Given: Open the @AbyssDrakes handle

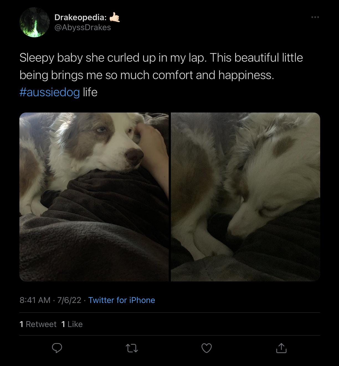Looking at the screenshot, I should click(83, 27).
